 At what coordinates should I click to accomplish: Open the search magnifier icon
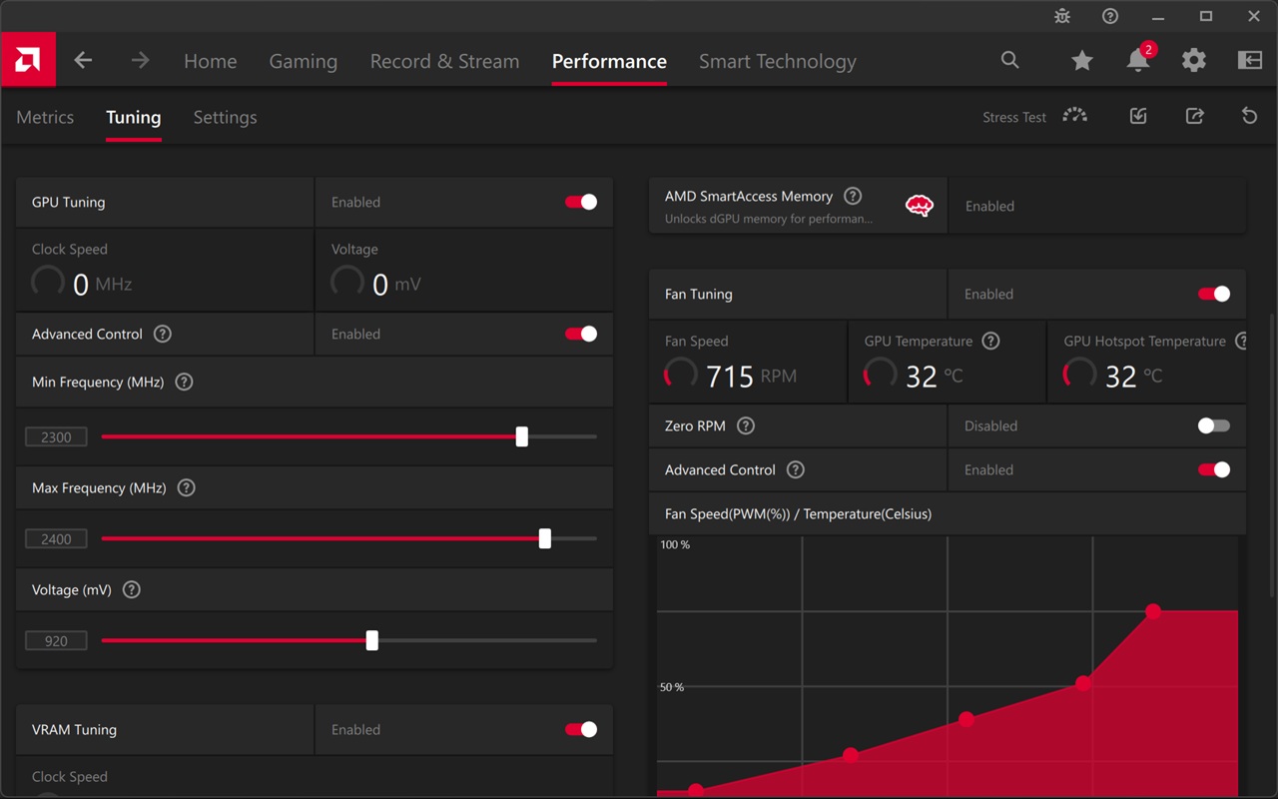[1010, 61]
